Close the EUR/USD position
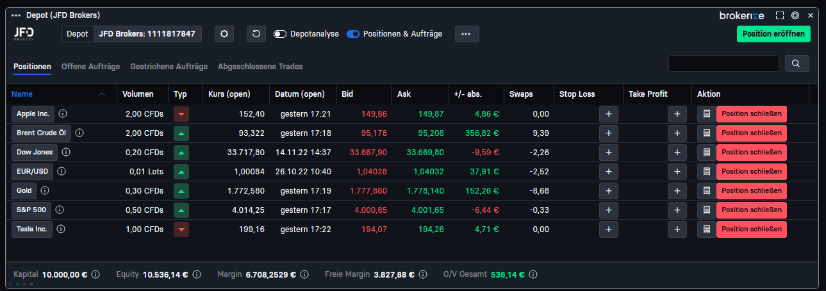Image resolution: width=826 pixels, height=291 pixels. [752, 171]
